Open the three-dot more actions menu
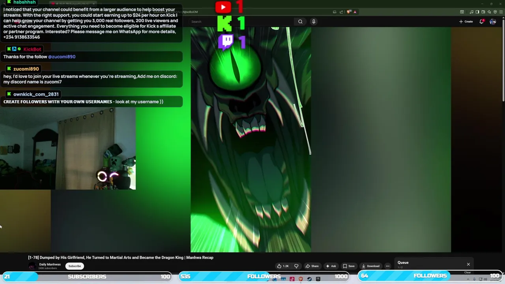The width and height of the screenshot is (505, 284). [x=387, y=266]
